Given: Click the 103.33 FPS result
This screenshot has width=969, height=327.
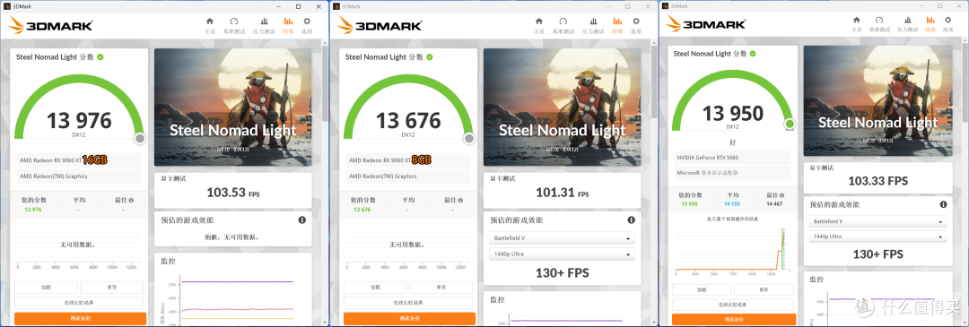Looking at the screenshot, I should click(878, 180).
